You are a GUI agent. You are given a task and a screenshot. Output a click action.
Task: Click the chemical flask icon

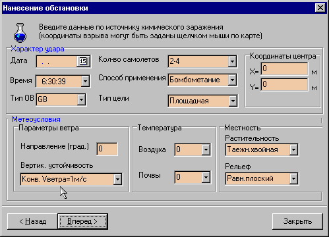coord(20,33)
